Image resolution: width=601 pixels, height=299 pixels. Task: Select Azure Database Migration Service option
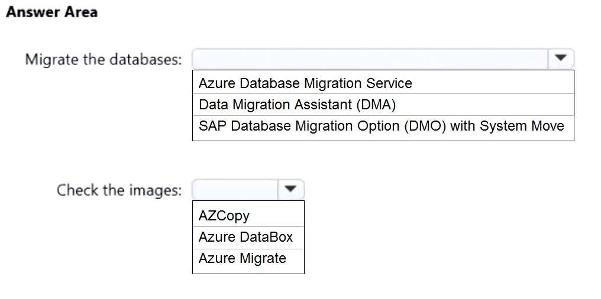point(305,83)
